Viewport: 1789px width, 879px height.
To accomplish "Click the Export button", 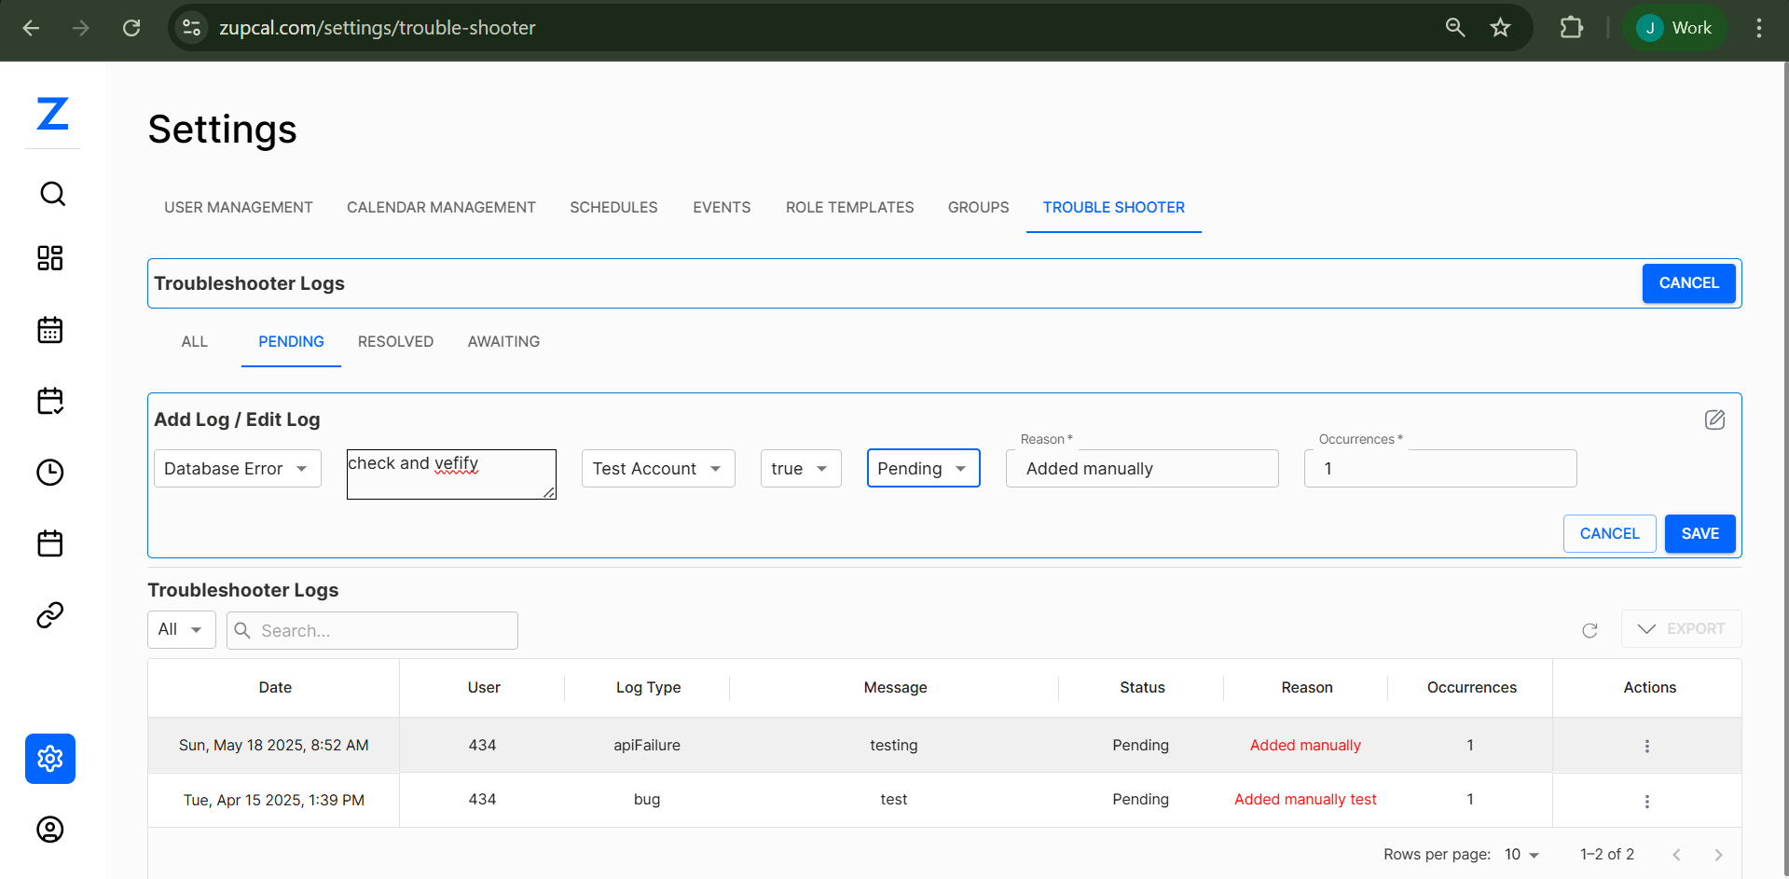I will pos(1681,629).
